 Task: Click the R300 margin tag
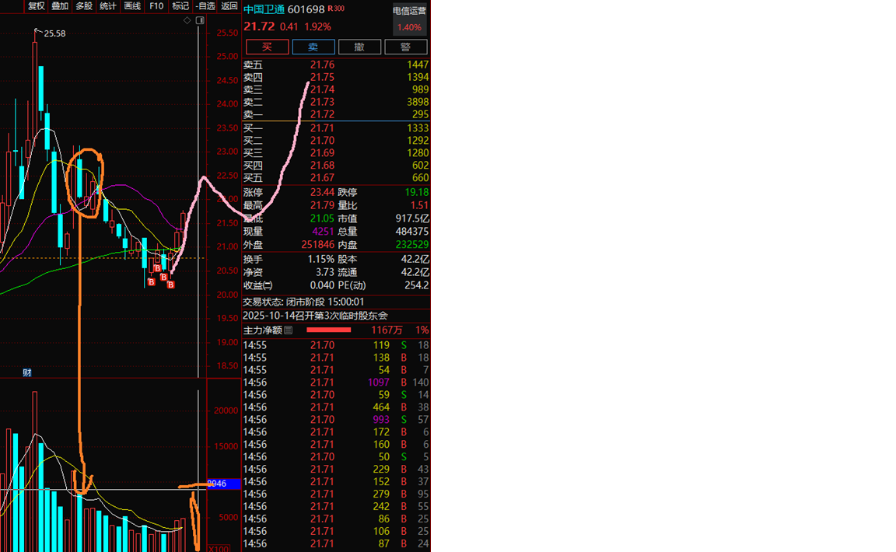(336, 9)
